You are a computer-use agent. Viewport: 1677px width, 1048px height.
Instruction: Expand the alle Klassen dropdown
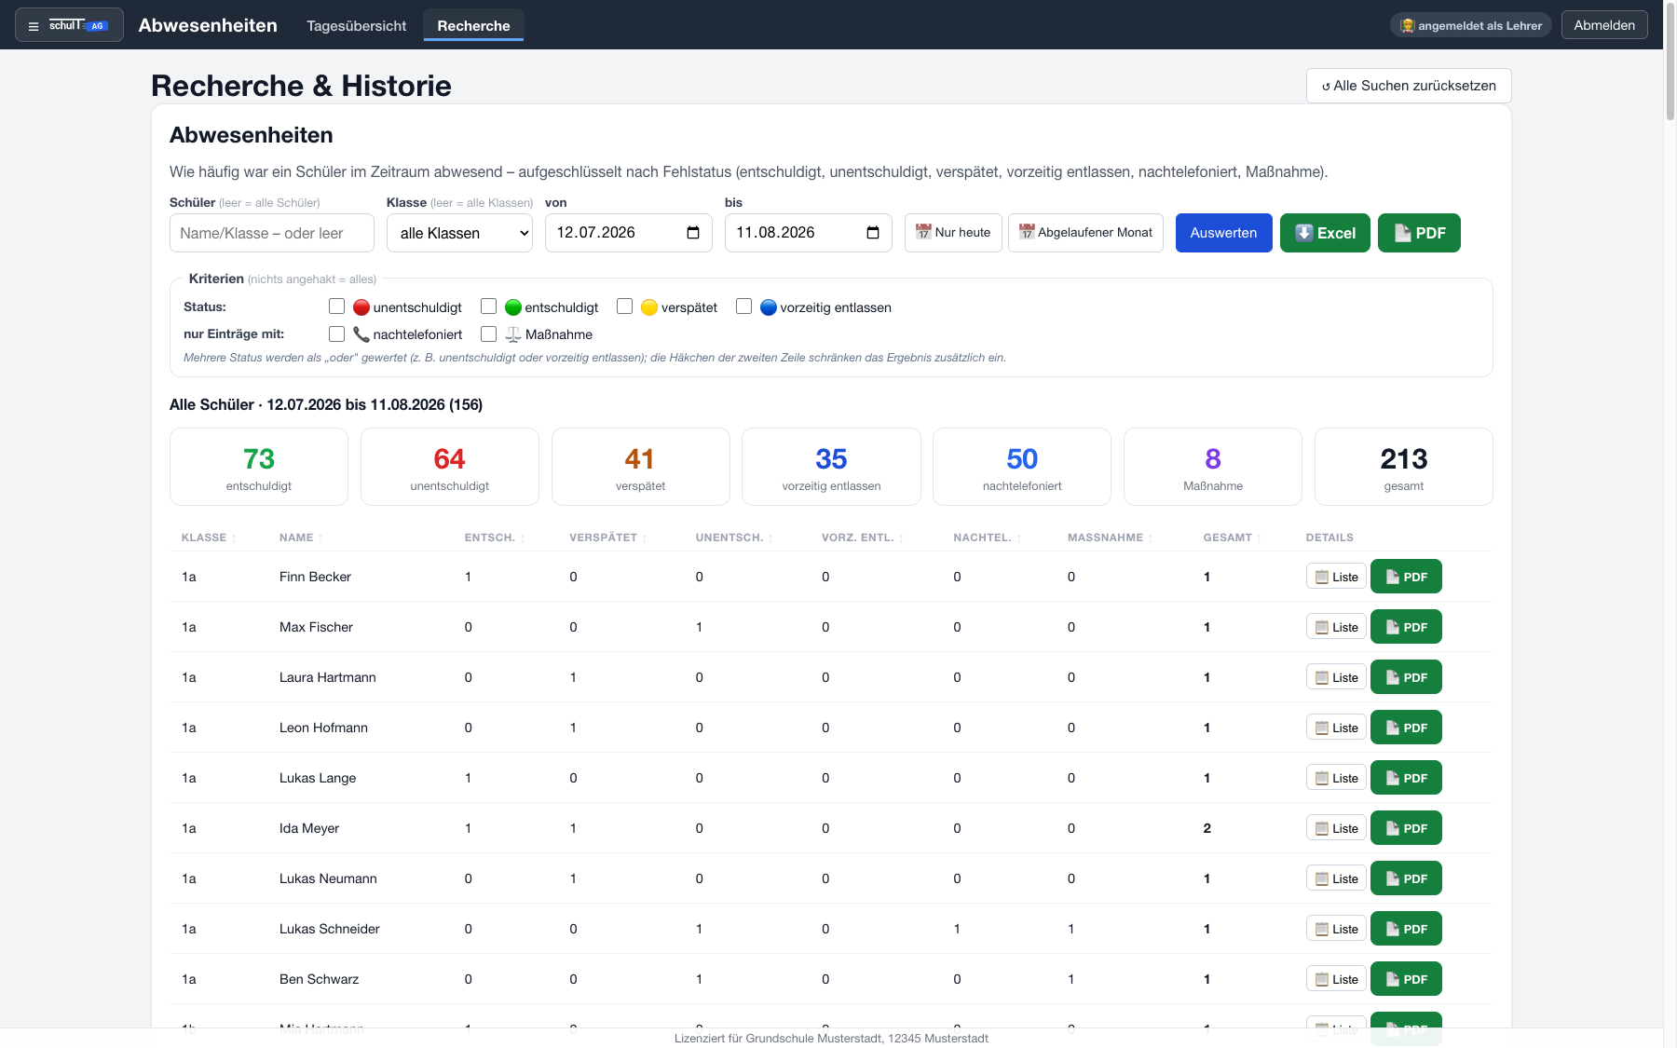pos(459,233)
